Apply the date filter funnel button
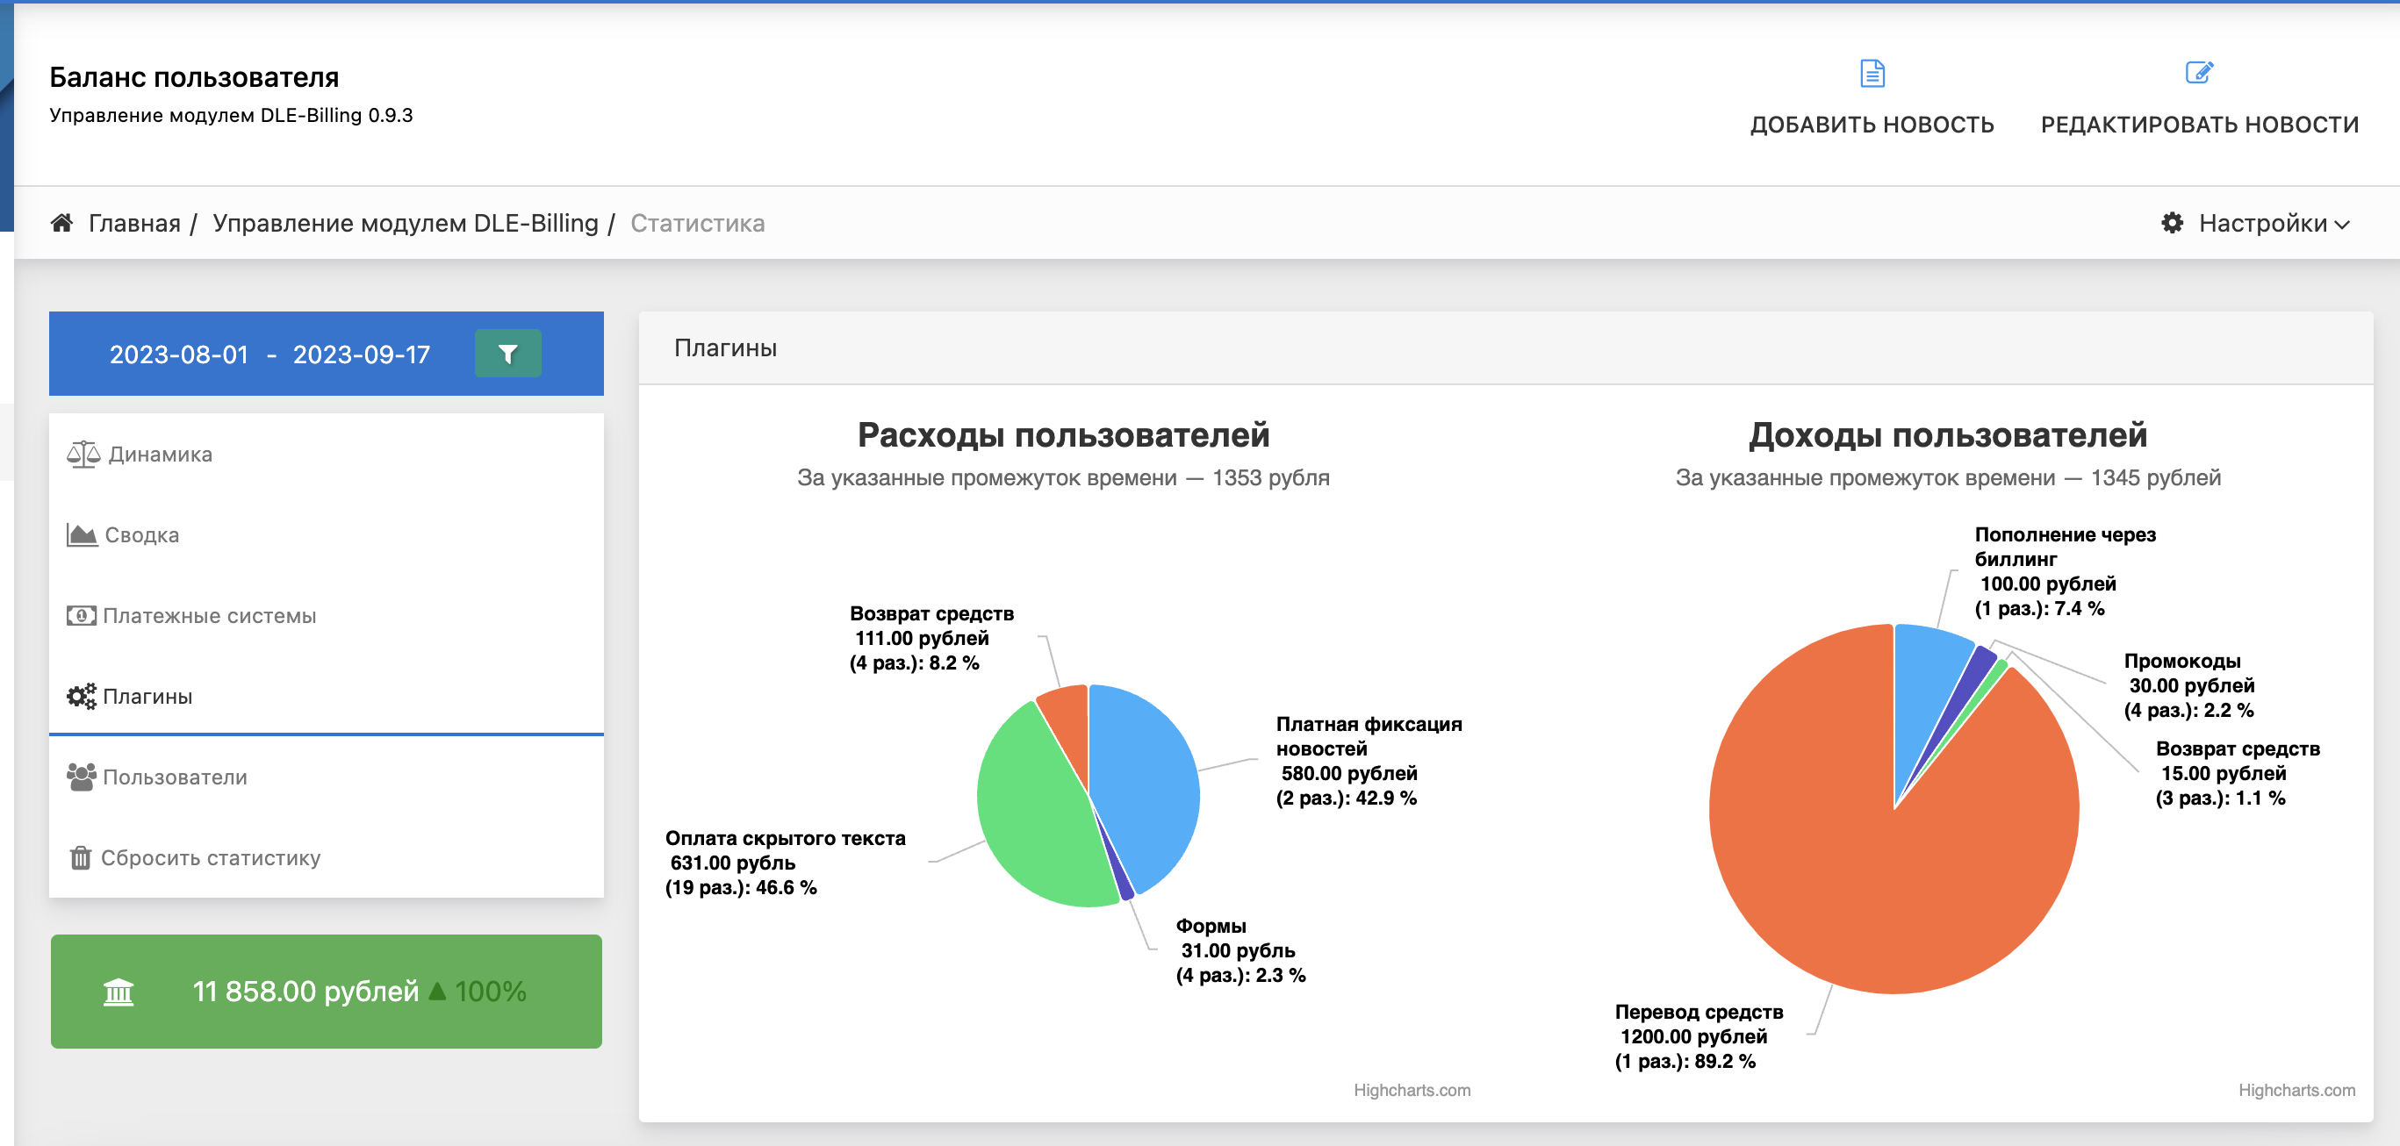 [x=507, y=354]
